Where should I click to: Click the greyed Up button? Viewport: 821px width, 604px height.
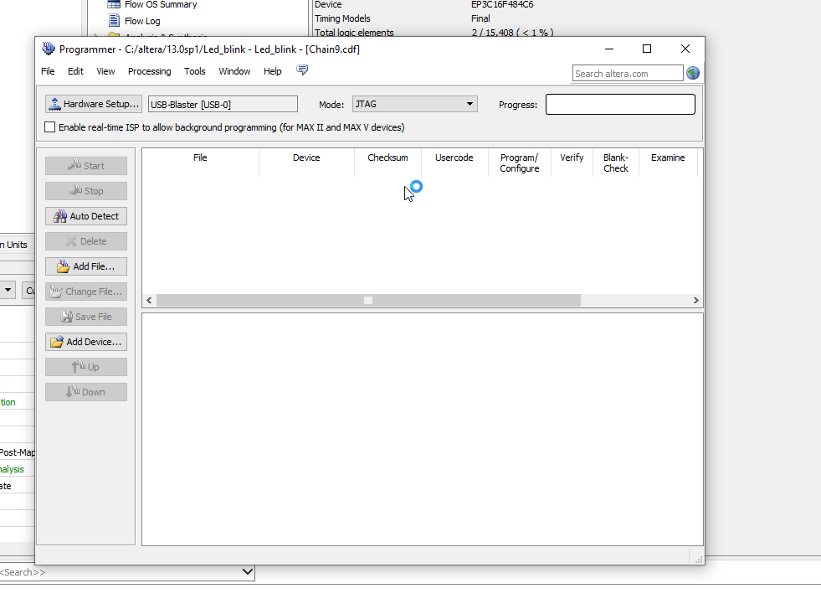[x=86, y=367]
